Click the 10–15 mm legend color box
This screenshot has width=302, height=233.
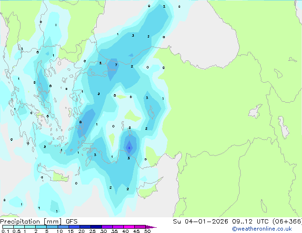(x=63, y=227)
